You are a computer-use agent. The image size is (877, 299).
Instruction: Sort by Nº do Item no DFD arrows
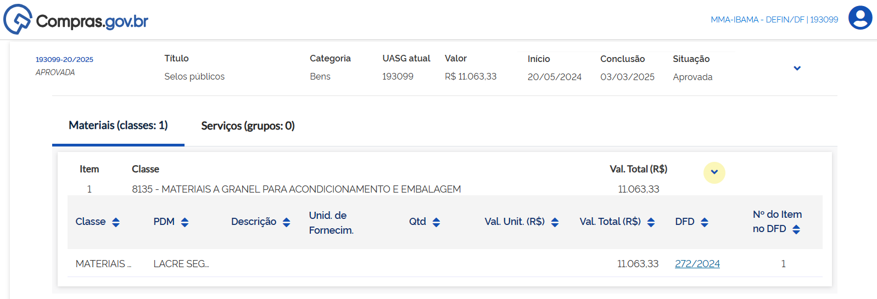(796, 229)
